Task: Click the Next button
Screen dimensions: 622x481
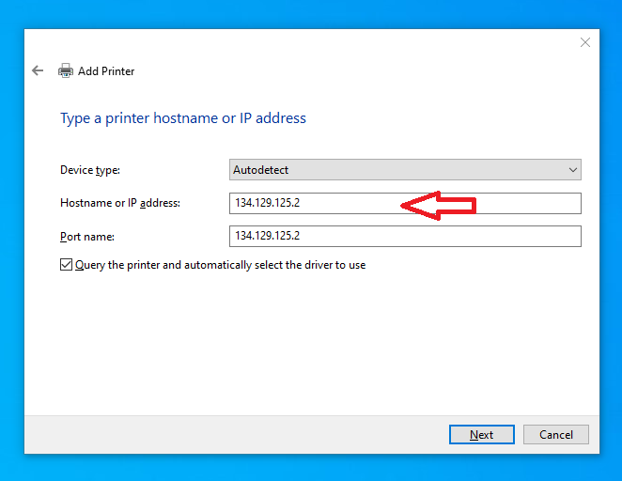Action: (481, 434)
